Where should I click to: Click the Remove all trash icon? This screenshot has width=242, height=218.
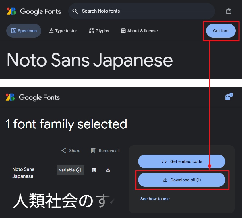[93, 151]
